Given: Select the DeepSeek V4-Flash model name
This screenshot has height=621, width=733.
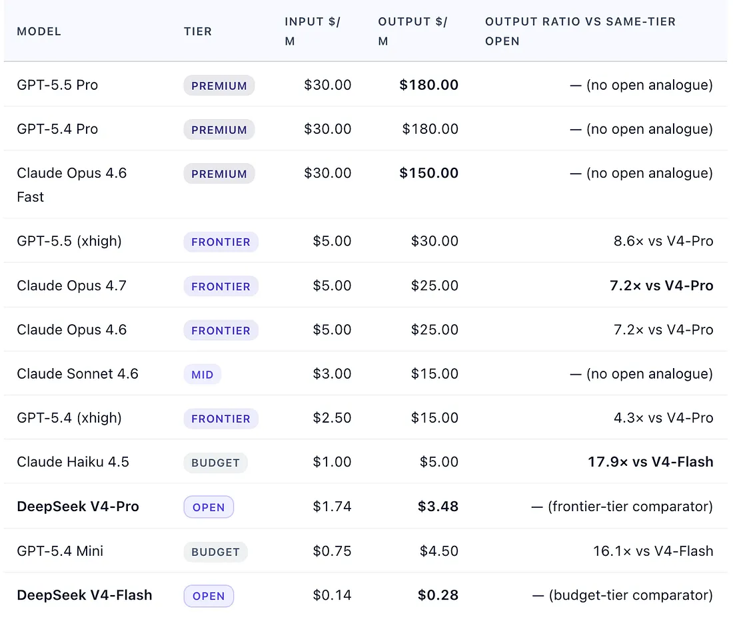Looking at the screenshot, I should [x=85, y=595].
